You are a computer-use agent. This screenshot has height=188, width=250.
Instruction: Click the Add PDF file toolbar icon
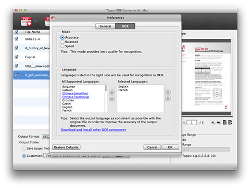(x=26, y=21)
